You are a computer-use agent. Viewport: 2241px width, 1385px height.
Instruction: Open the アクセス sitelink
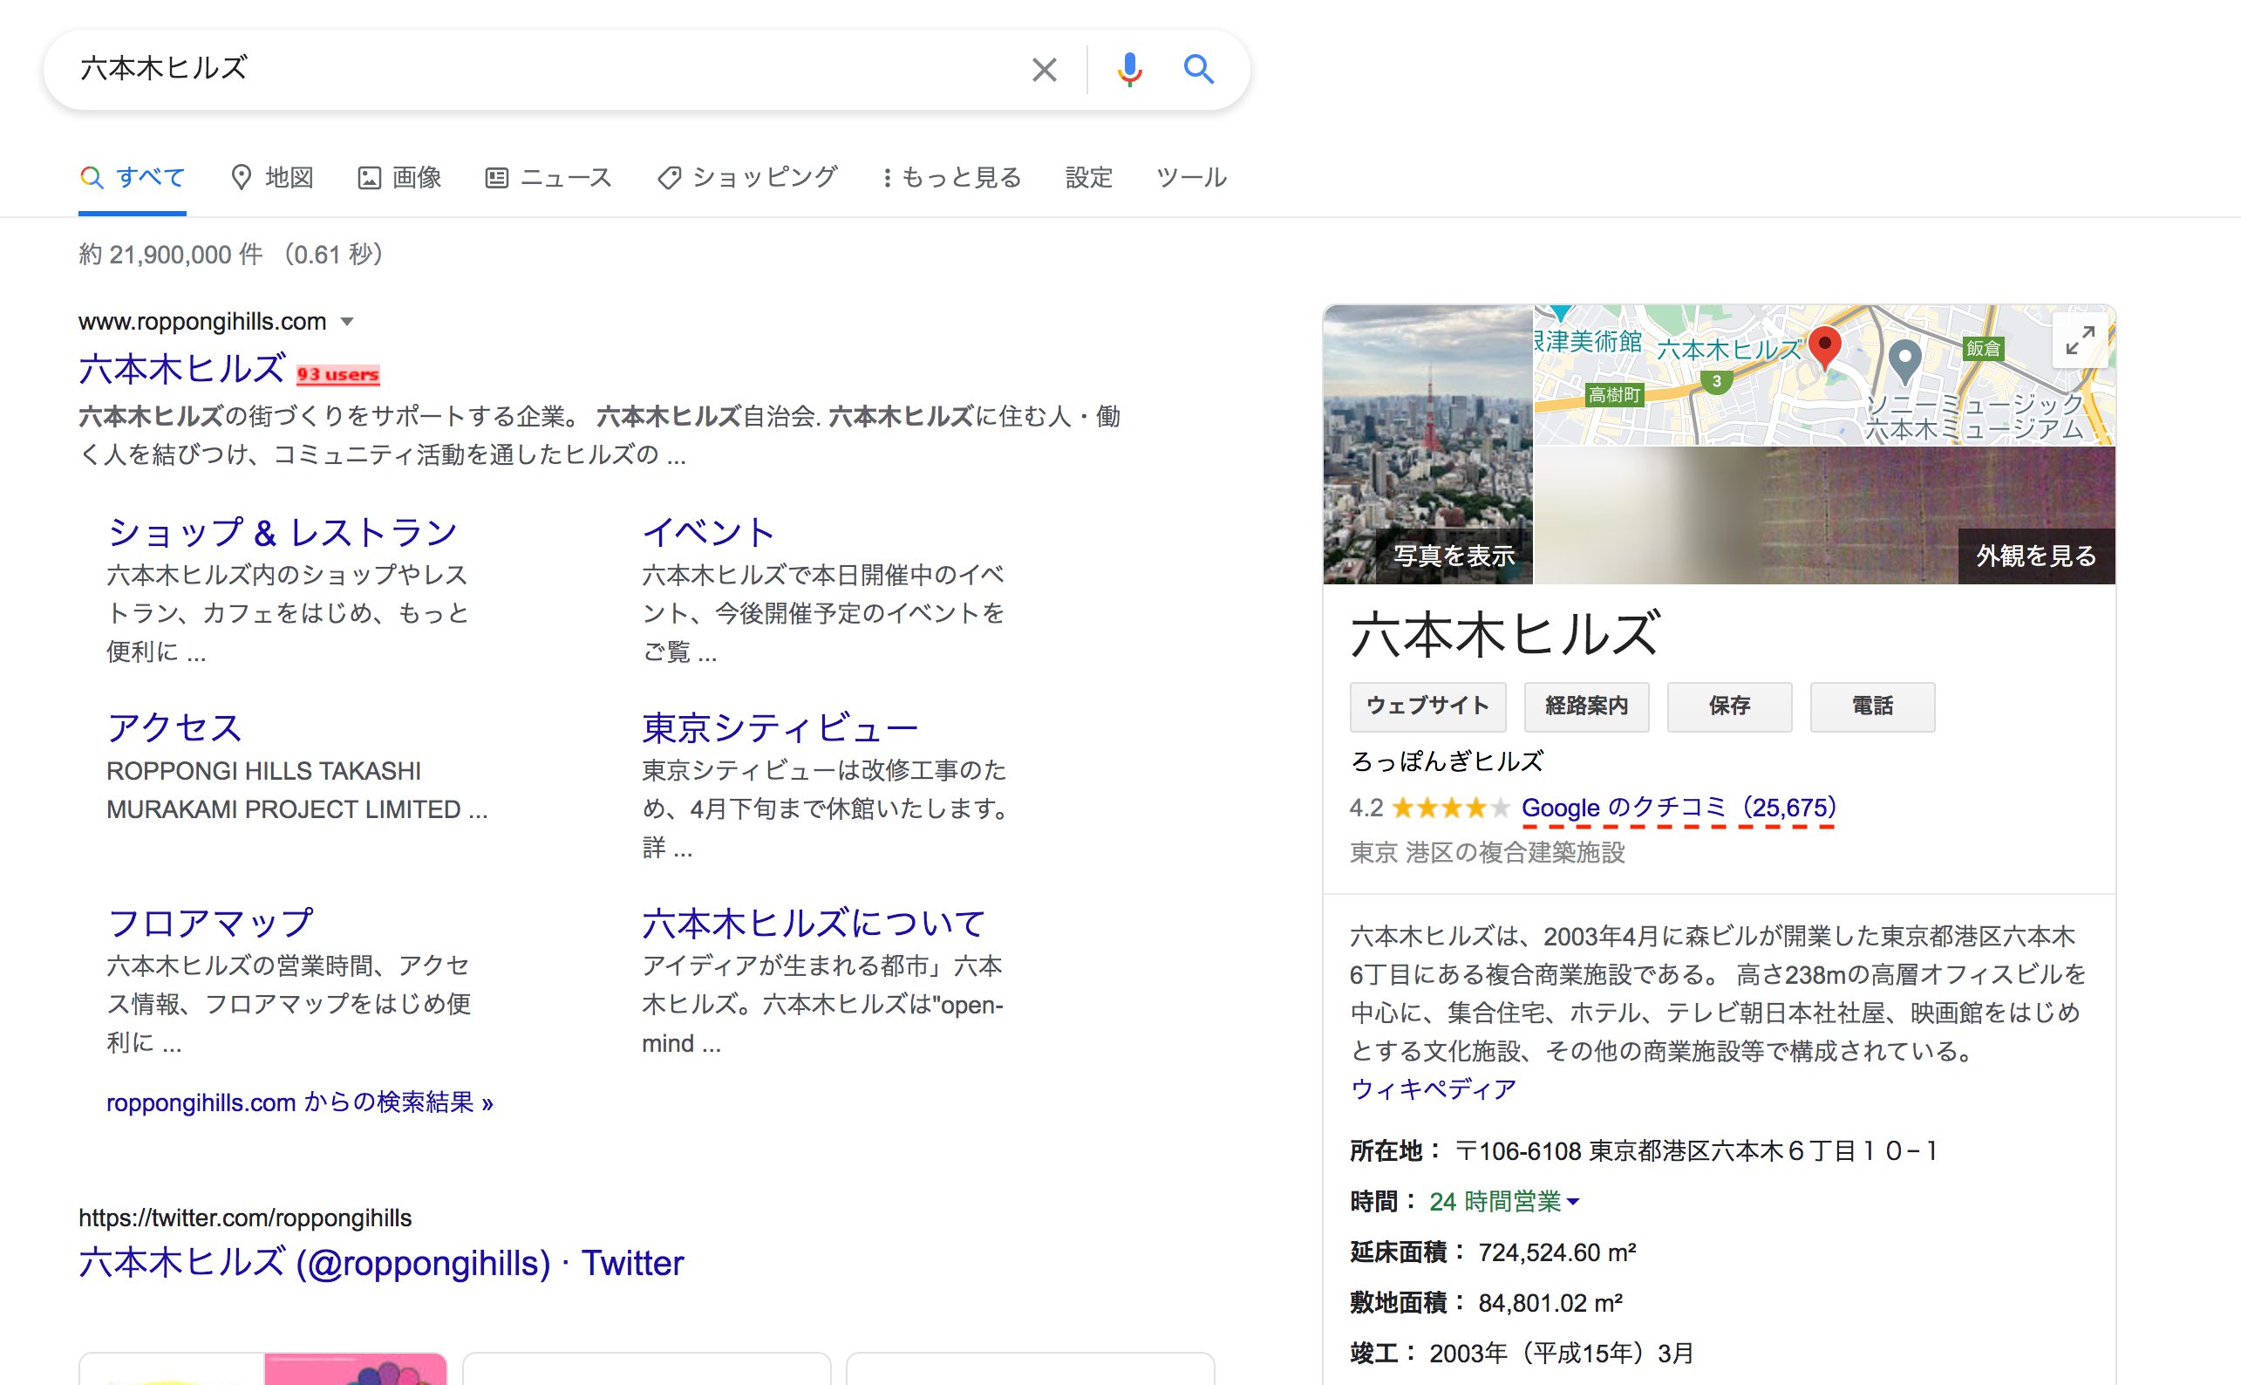click(174, 728)
